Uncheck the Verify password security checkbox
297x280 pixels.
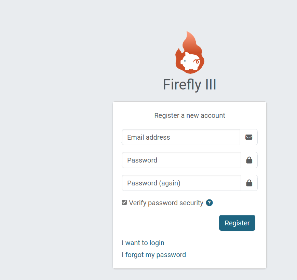click(x=124, y=202)
